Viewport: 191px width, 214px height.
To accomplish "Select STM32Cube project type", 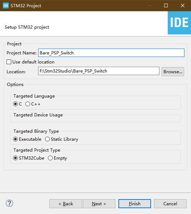I will tap(16, 158).
